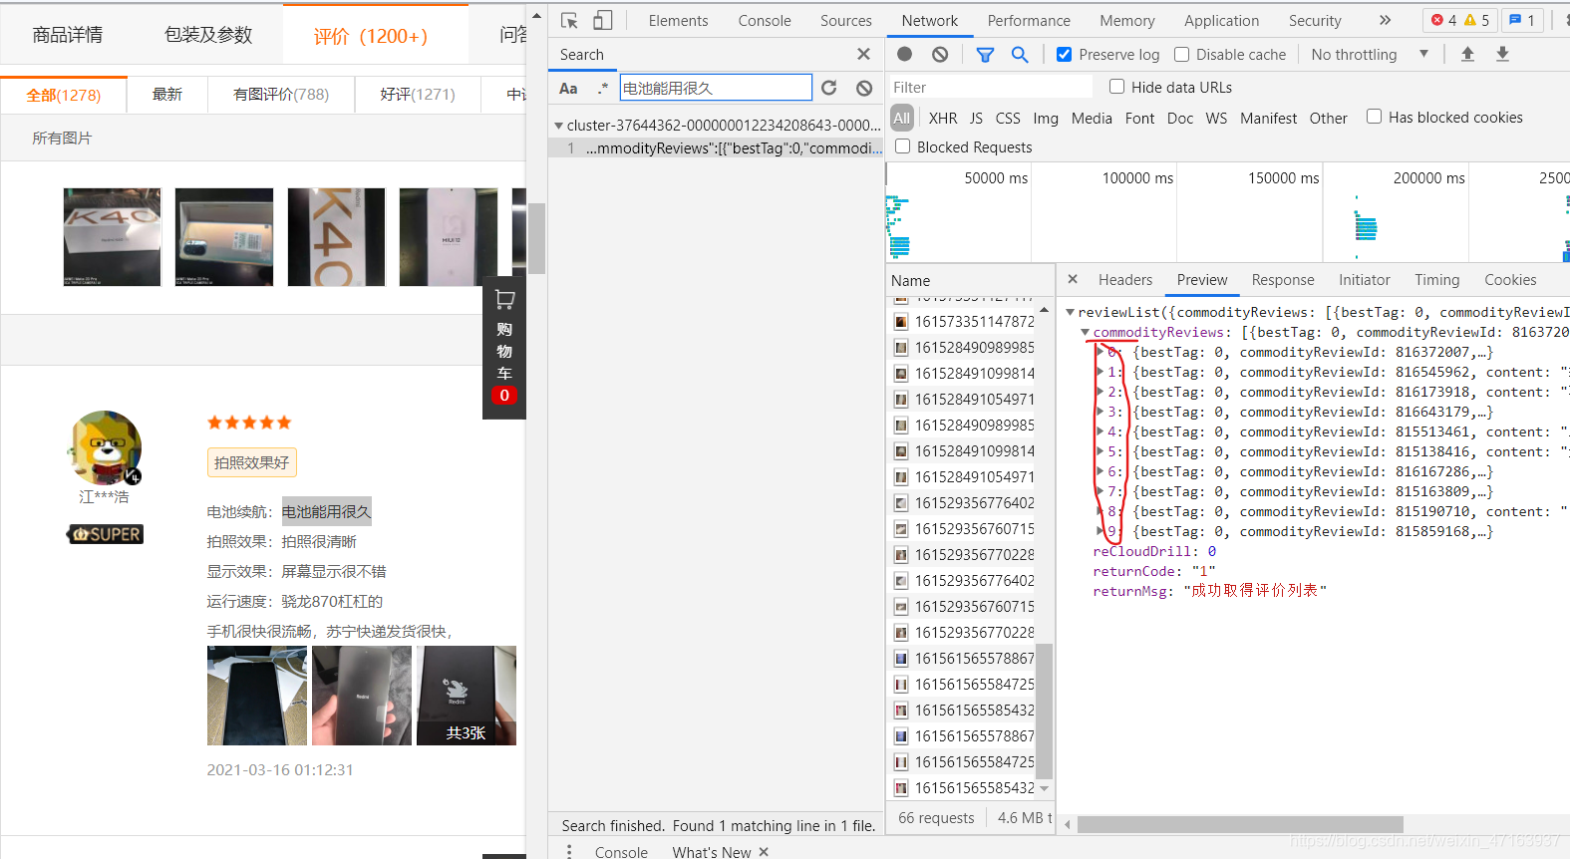Open the Response tab
The image size is (1570, 859).
click(1283, 280)
